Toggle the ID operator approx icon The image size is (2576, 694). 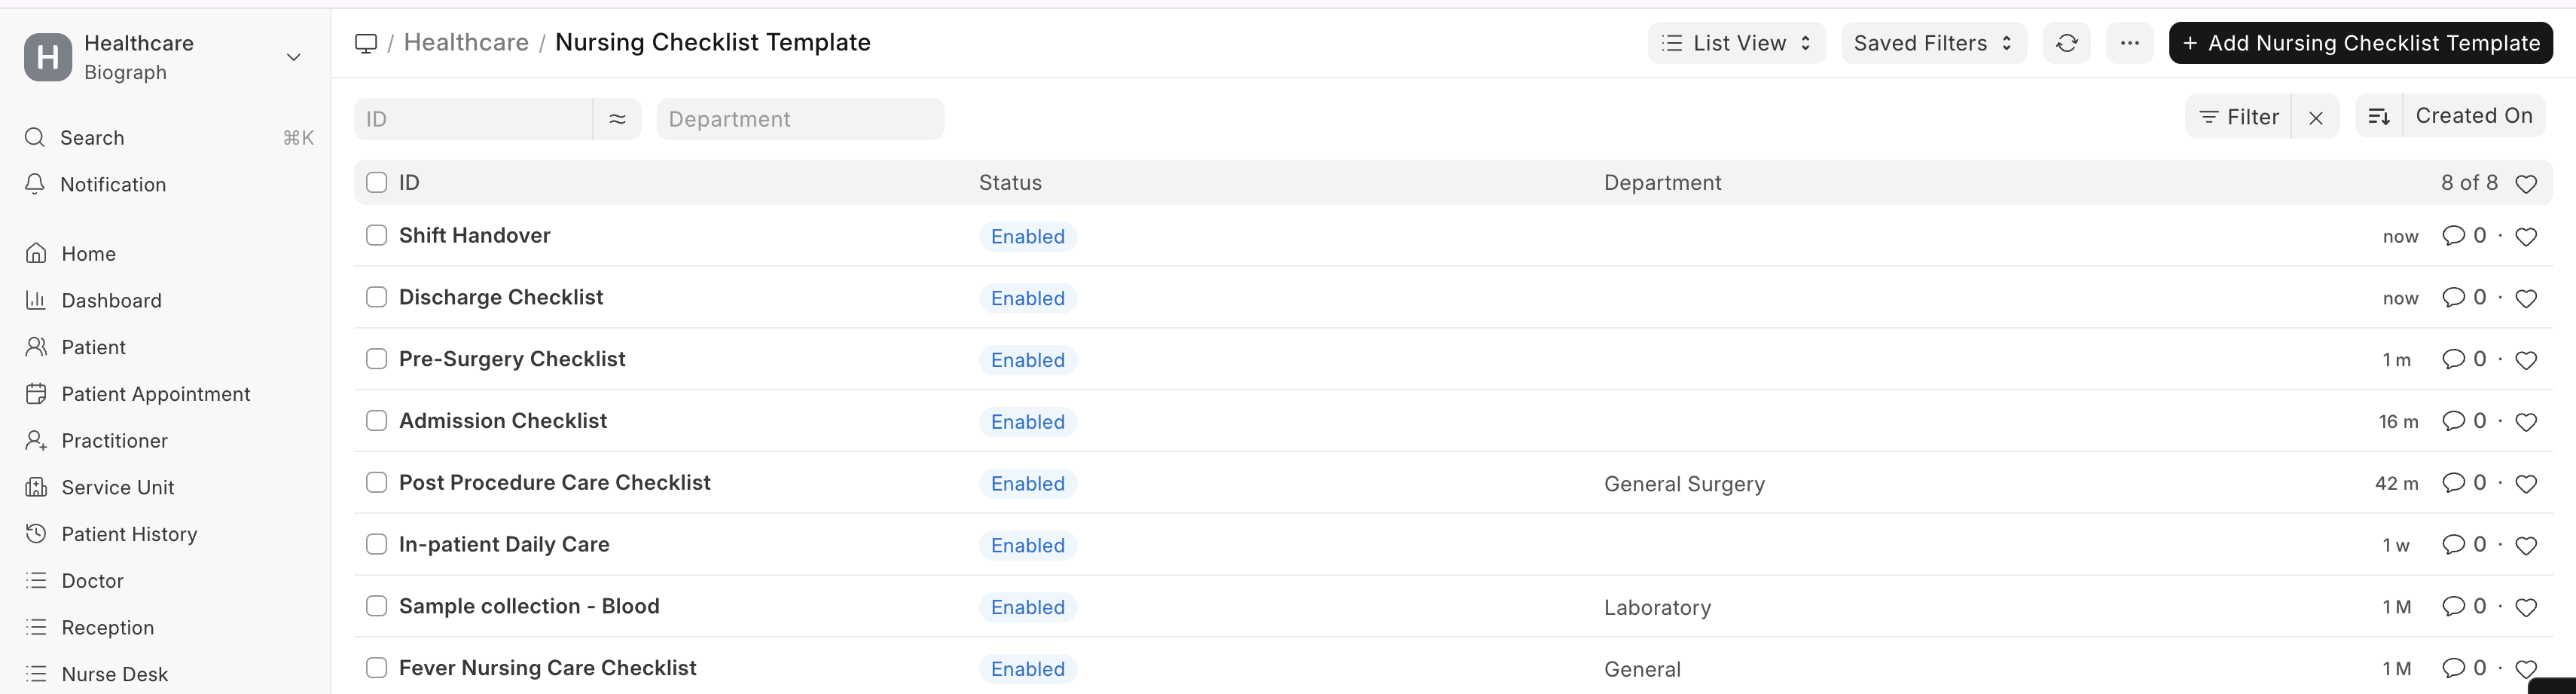click(617, 119)
